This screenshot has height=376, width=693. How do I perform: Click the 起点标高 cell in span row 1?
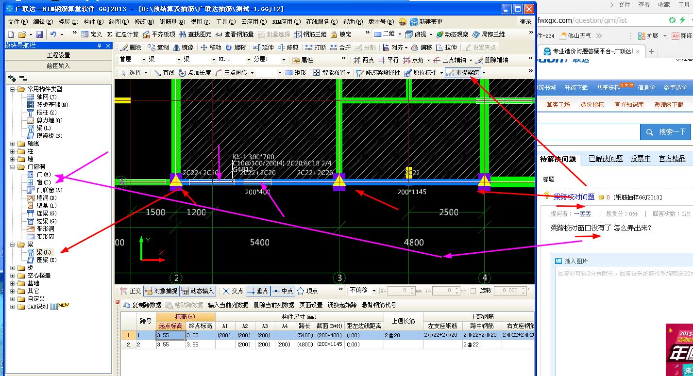pyautogui.click(x=171, y=335)
